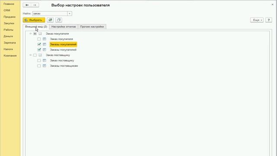Viewport: 277px width, 156px height.
Task: Open the Налоги section
Action: point(8,49)
